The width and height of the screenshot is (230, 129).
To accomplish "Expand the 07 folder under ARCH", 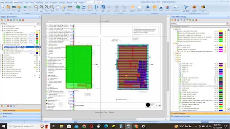I will [x=176, y=58].
